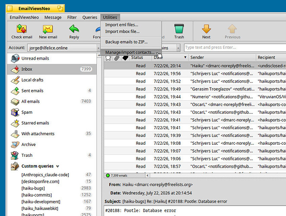This screenshot has width=286, height=216.
Task: Open the All emails stack icon
Action: (x=15, y=102)
